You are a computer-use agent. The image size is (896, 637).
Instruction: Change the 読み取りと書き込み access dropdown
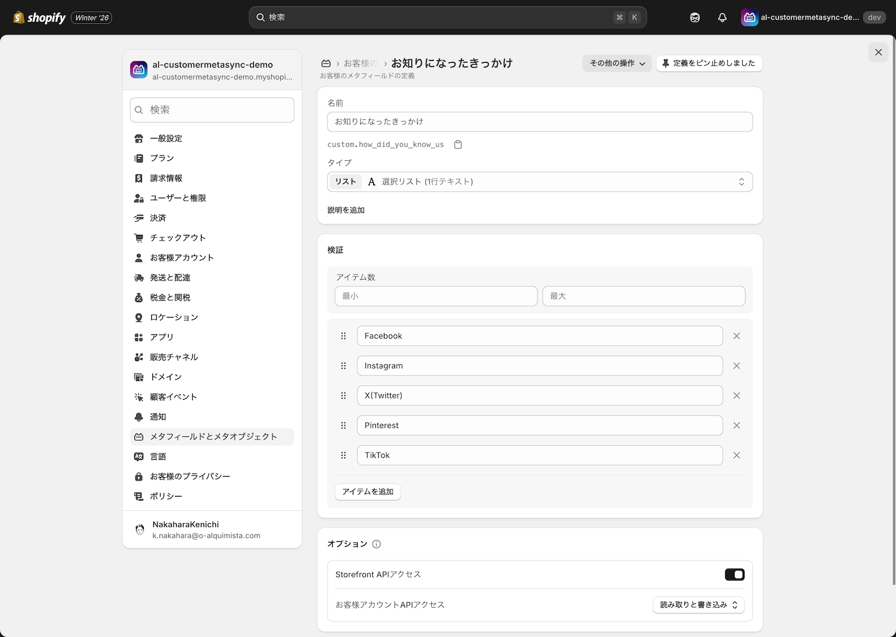pyautogui.click(x=698, y=605)
